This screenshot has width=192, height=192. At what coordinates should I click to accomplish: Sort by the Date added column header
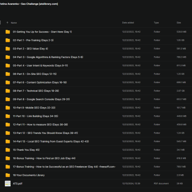tap(128, 23)
